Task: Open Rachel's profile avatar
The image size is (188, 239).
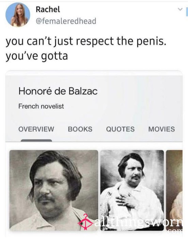Action: (18, 15)
